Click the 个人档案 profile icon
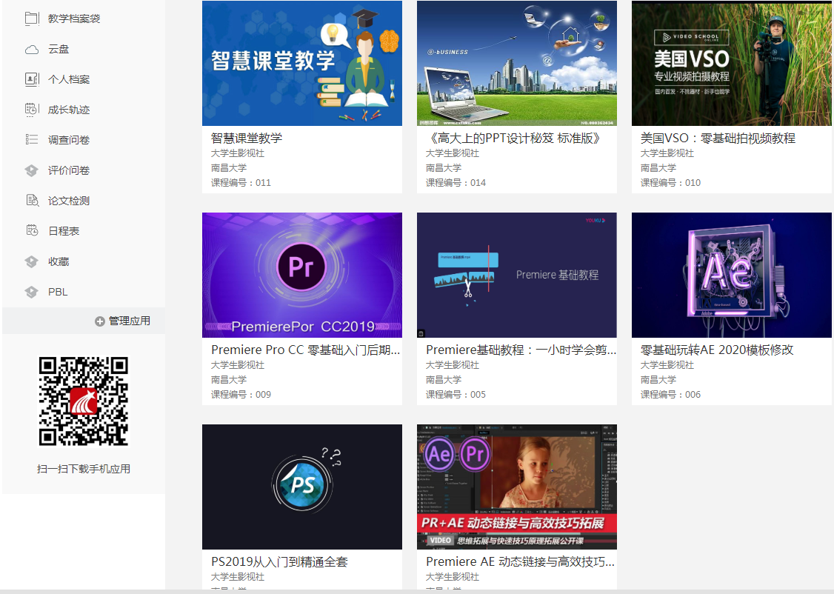This screenshot has width=834, height=594. pos(32,79)
